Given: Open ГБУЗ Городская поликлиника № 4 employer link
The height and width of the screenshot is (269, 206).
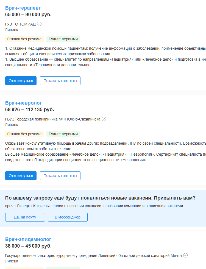Looking at the screenshot, I should point(53,119).
